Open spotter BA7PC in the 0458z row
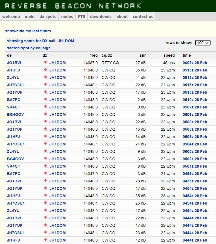216x244 pixels. point(13,174)
